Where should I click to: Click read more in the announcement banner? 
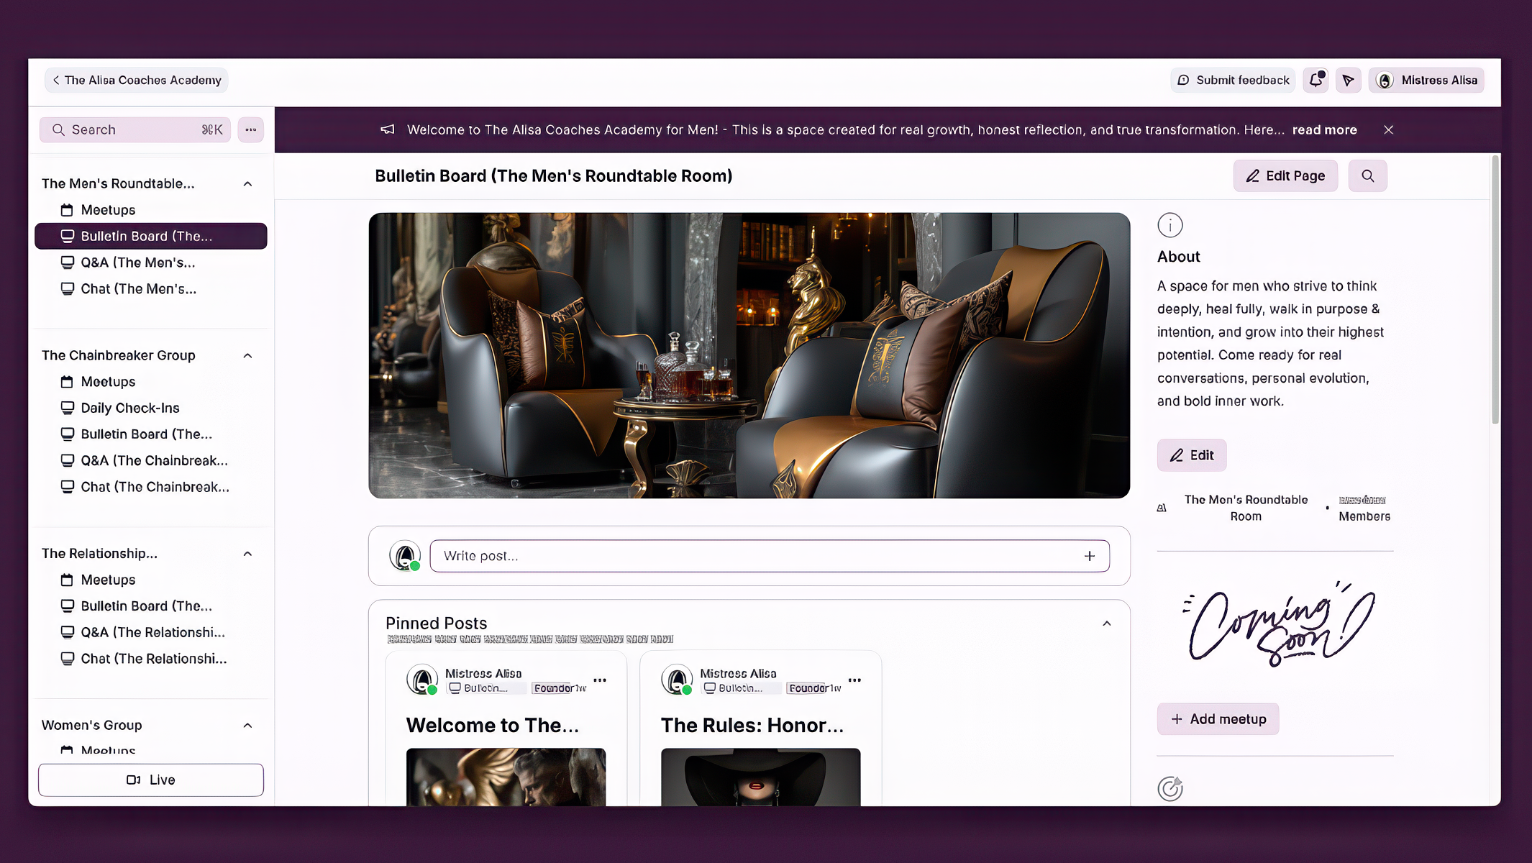[1324, 129]
